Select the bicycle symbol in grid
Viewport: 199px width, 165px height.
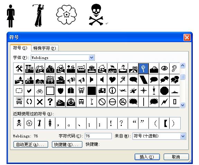[x=40, y=91]
